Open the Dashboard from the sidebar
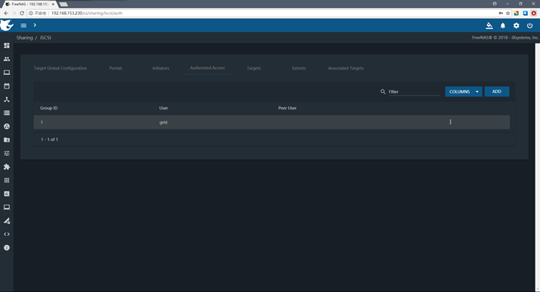This screenshot has height=292, width=540. 7,45
